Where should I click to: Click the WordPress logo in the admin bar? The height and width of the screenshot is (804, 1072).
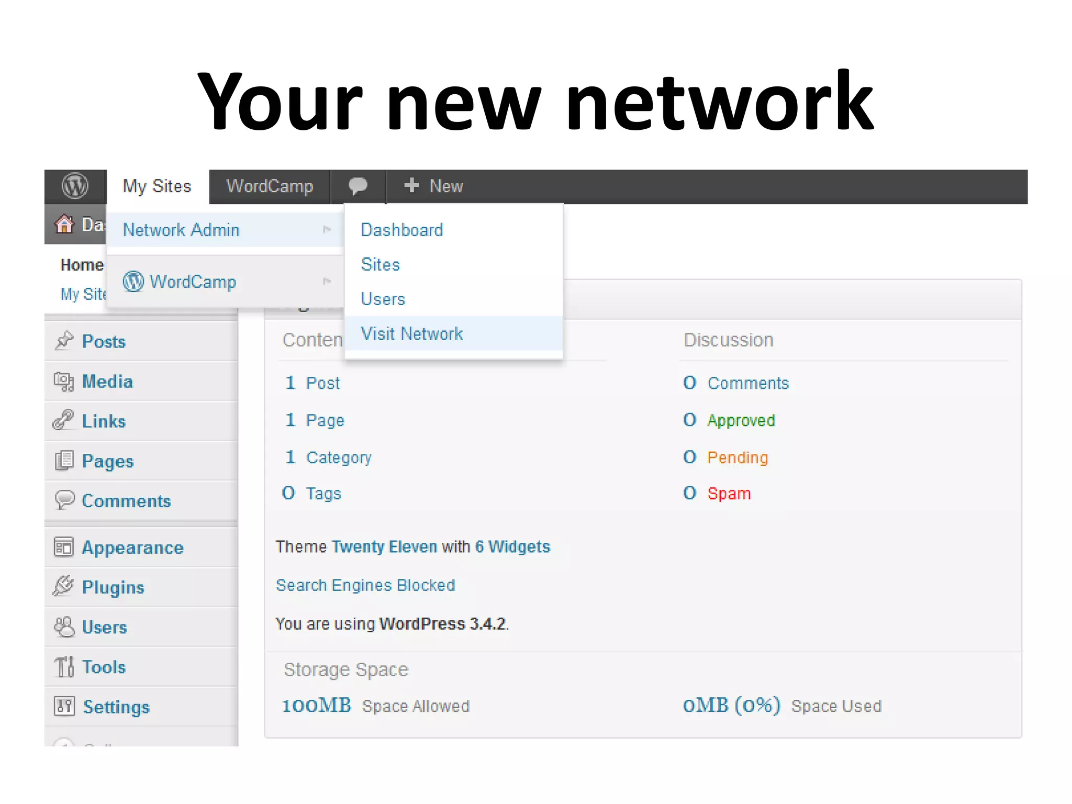click(x=75, y=186)
